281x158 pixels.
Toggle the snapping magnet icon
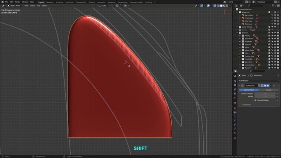(x=117, y=6)
